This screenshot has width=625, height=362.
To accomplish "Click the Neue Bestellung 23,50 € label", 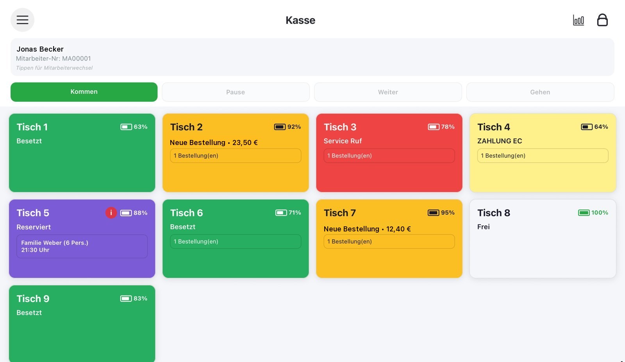I will [214, 143].
